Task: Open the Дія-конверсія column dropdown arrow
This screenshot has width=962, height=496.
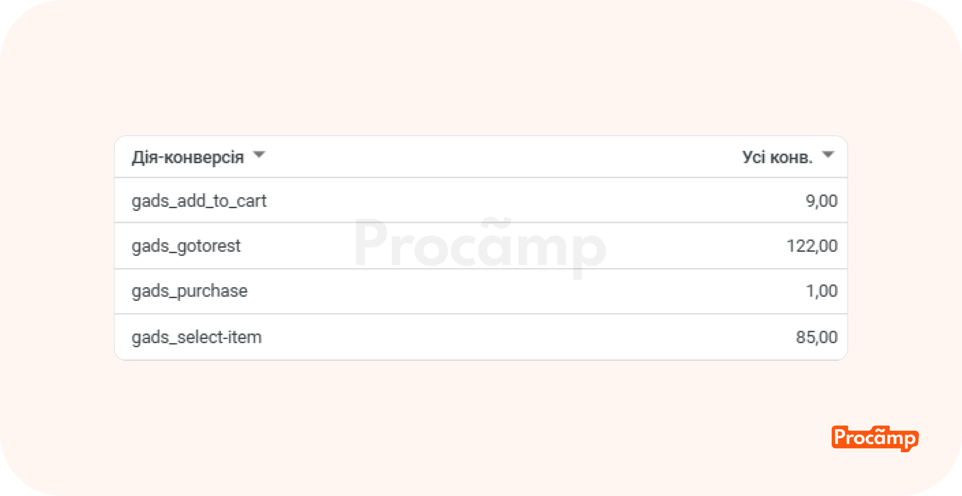Action: [x=259, y=154]
